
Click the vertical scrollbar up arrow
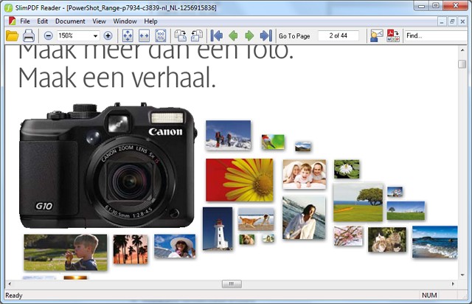click(462, 50)
